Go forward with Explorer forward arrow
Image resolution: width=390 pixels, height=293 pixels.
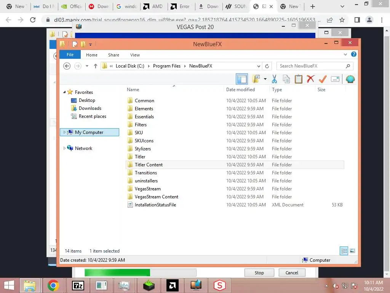click(x=78, y=66)
